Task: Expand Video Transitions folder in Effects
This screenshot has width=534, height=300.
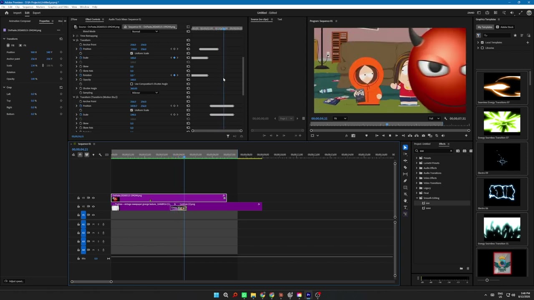Action: coord(416,183)
